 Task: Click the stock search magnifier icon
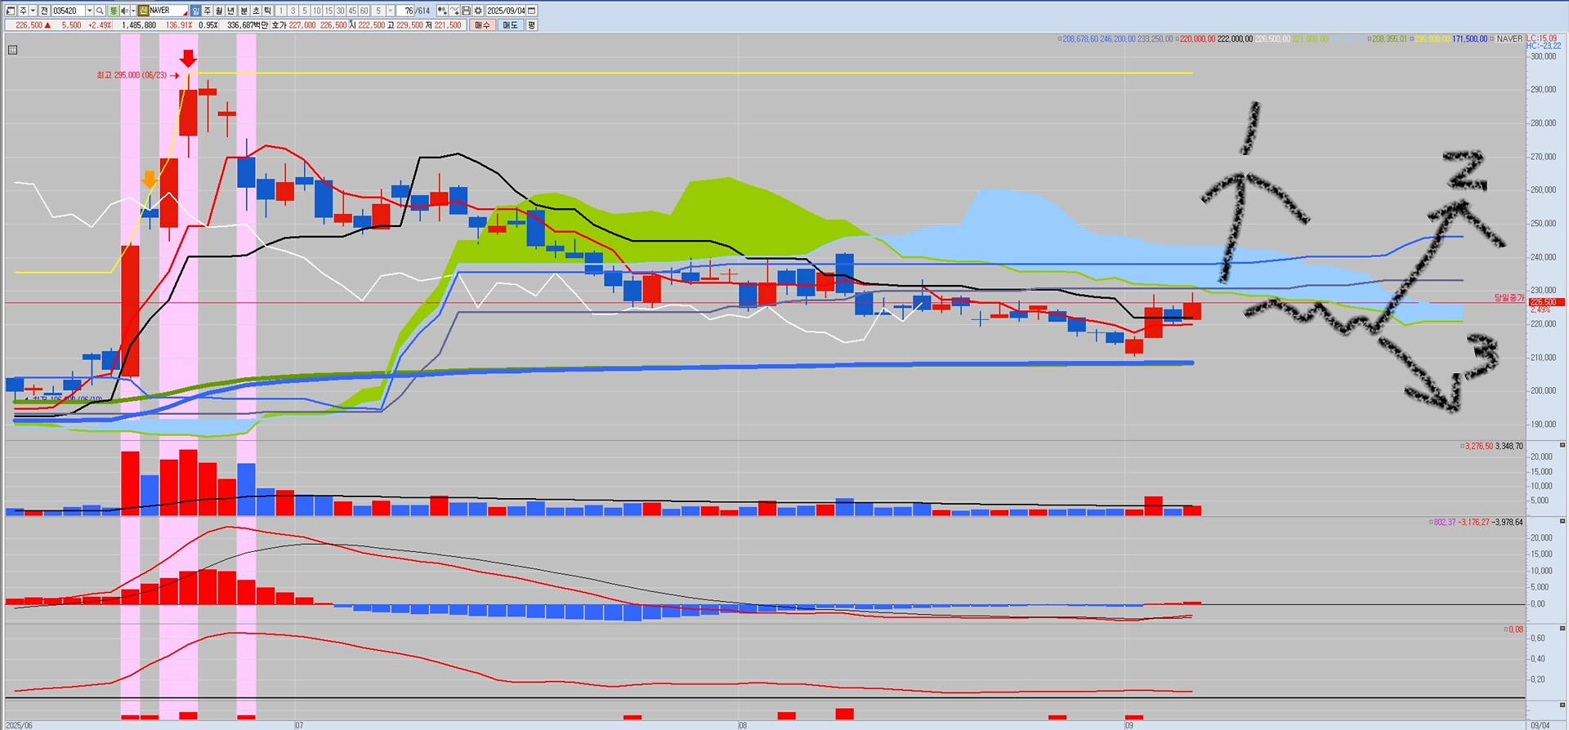point(100,11)
